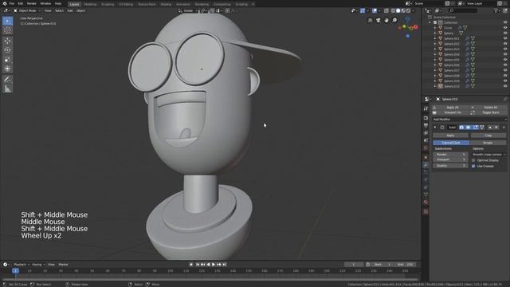Open the Modifiers wrench properties tab
This screenshot has width=510, height=287.
[x=426, y=165]
